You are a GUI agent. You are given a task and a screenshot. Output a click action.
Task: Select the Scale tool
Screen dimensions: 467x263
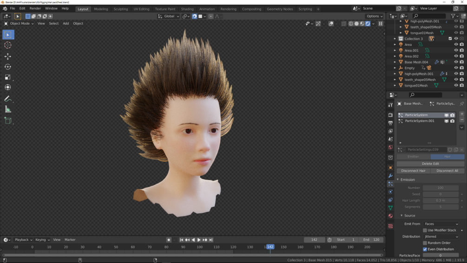[8, 77]
